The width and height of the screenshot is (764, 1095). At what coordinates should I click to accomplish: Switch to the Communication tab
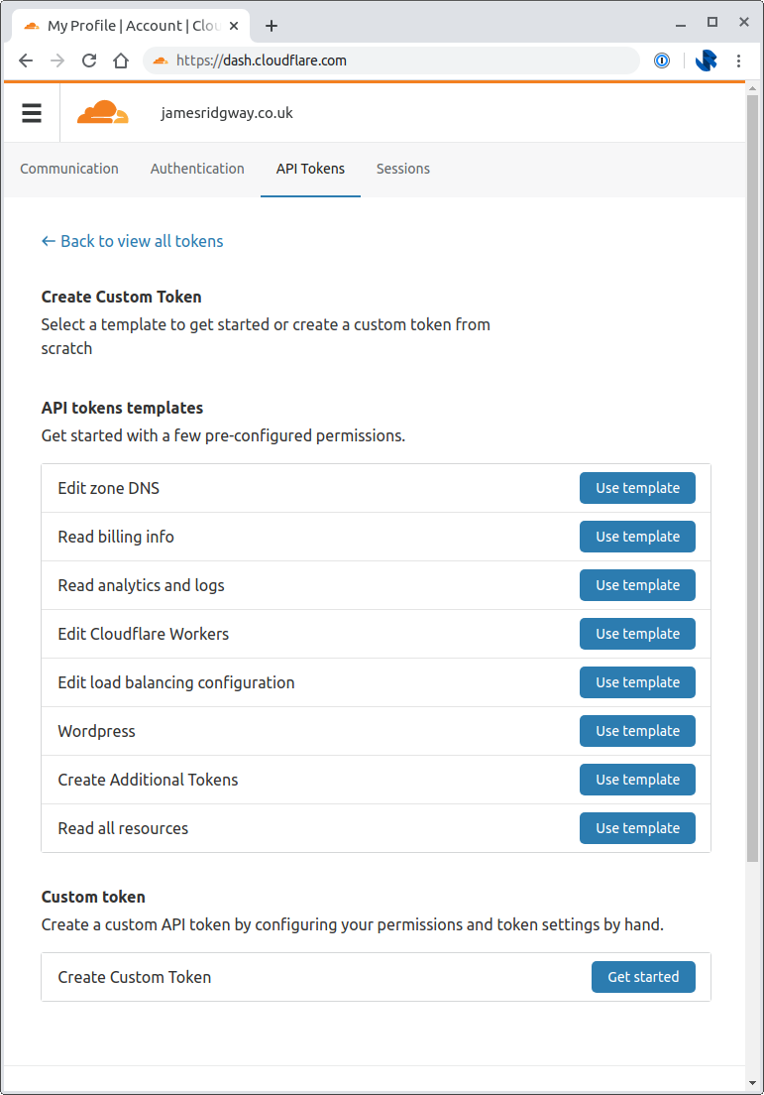click(69, 169)
